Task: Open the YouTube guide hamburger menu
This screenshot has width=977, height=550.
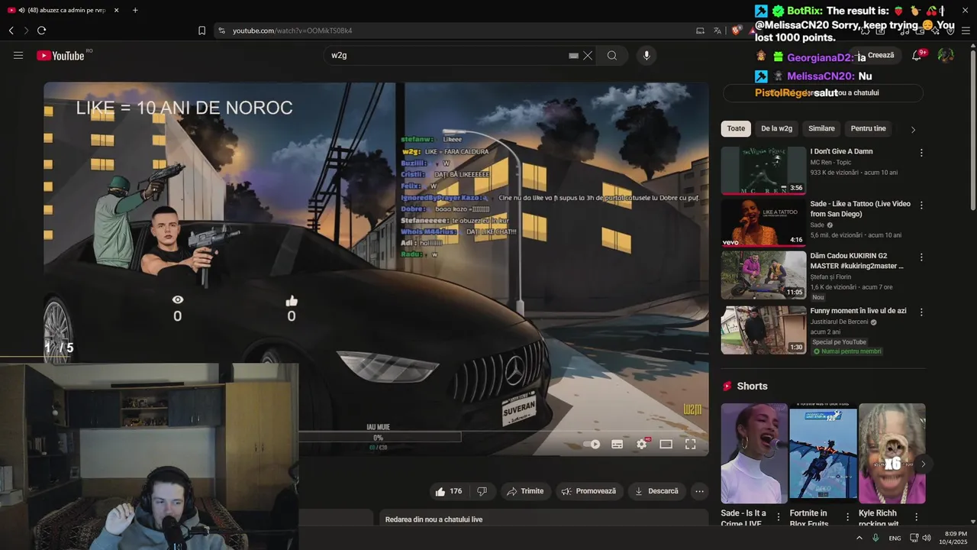Action: click(18, 55)
